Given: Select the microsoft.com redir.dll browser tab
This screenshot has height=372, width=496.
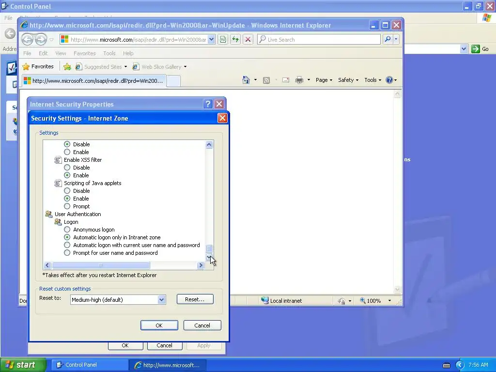Looking at the screenshot, I should 94,81.
